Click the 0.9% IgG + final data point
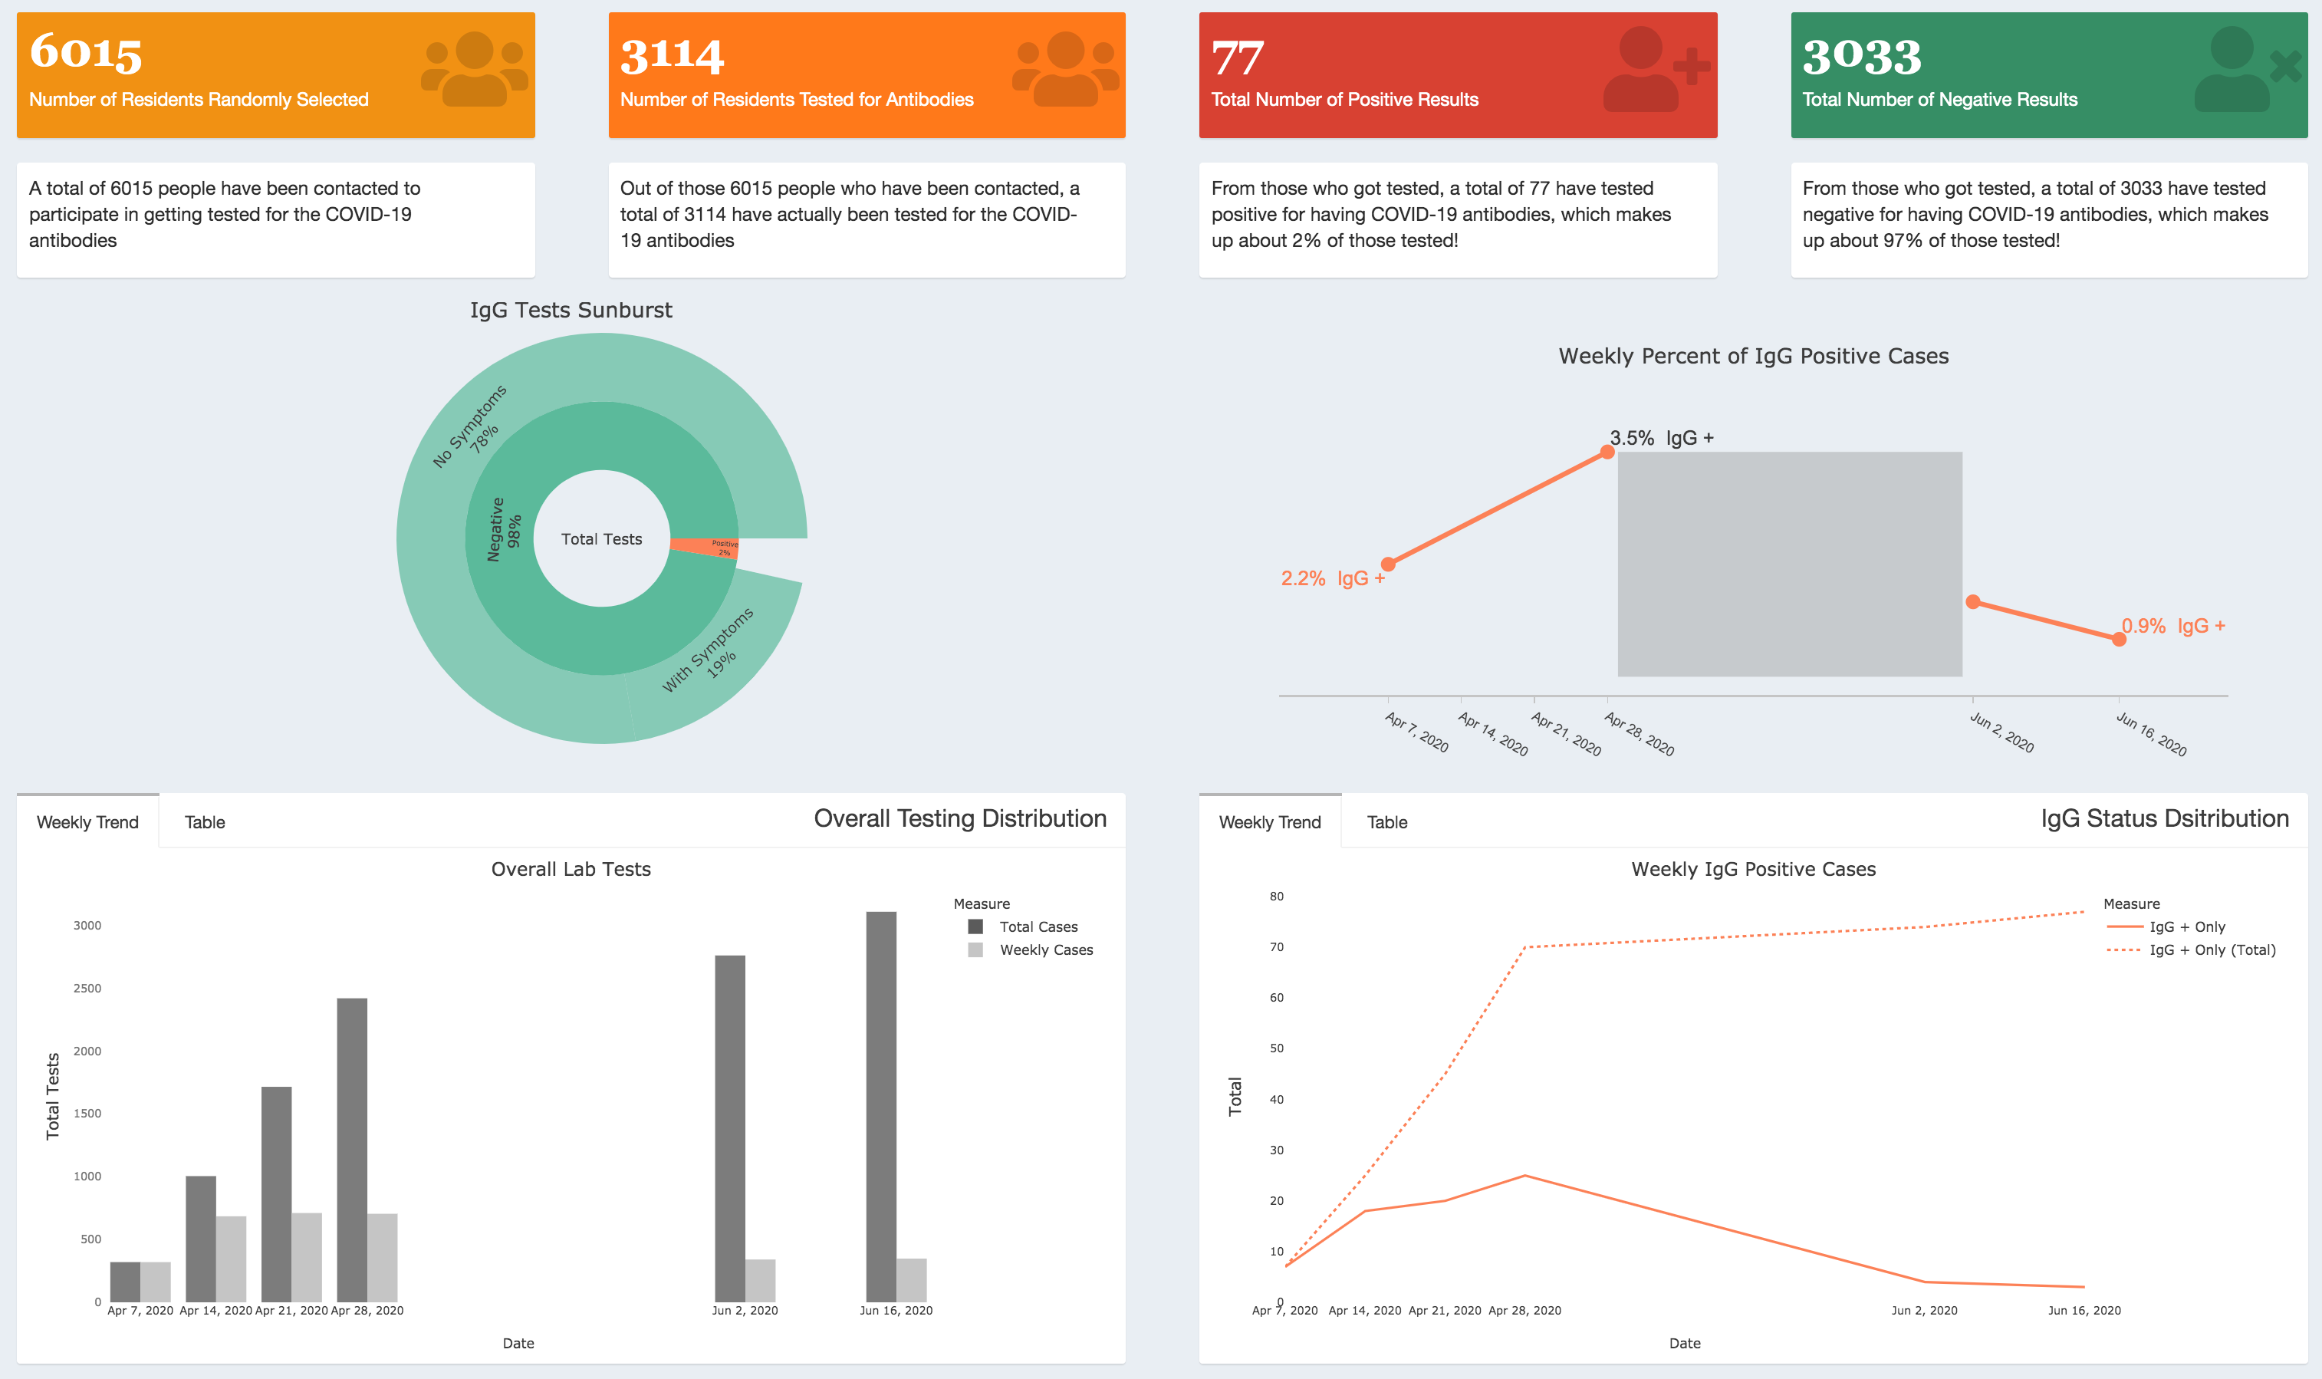Image resolution: width=2322 pixels, height=1379 pixels. [2119, 640]
